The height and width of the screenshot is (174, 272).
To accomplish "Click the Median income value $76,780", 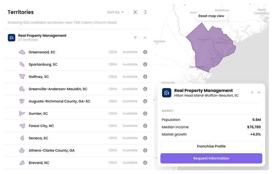I will 254,127.
